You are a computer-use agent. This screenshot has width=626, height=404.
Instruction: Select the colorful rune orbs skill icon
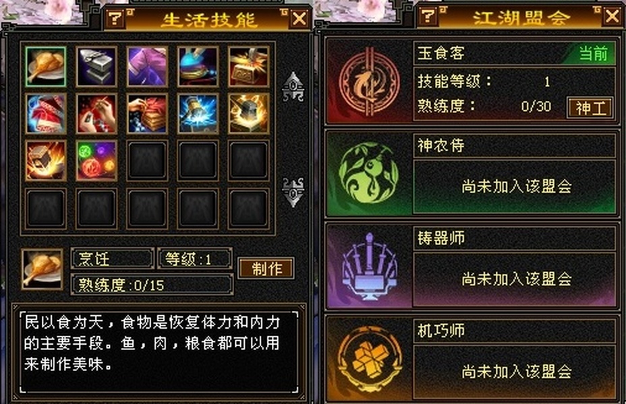[96, 160]
